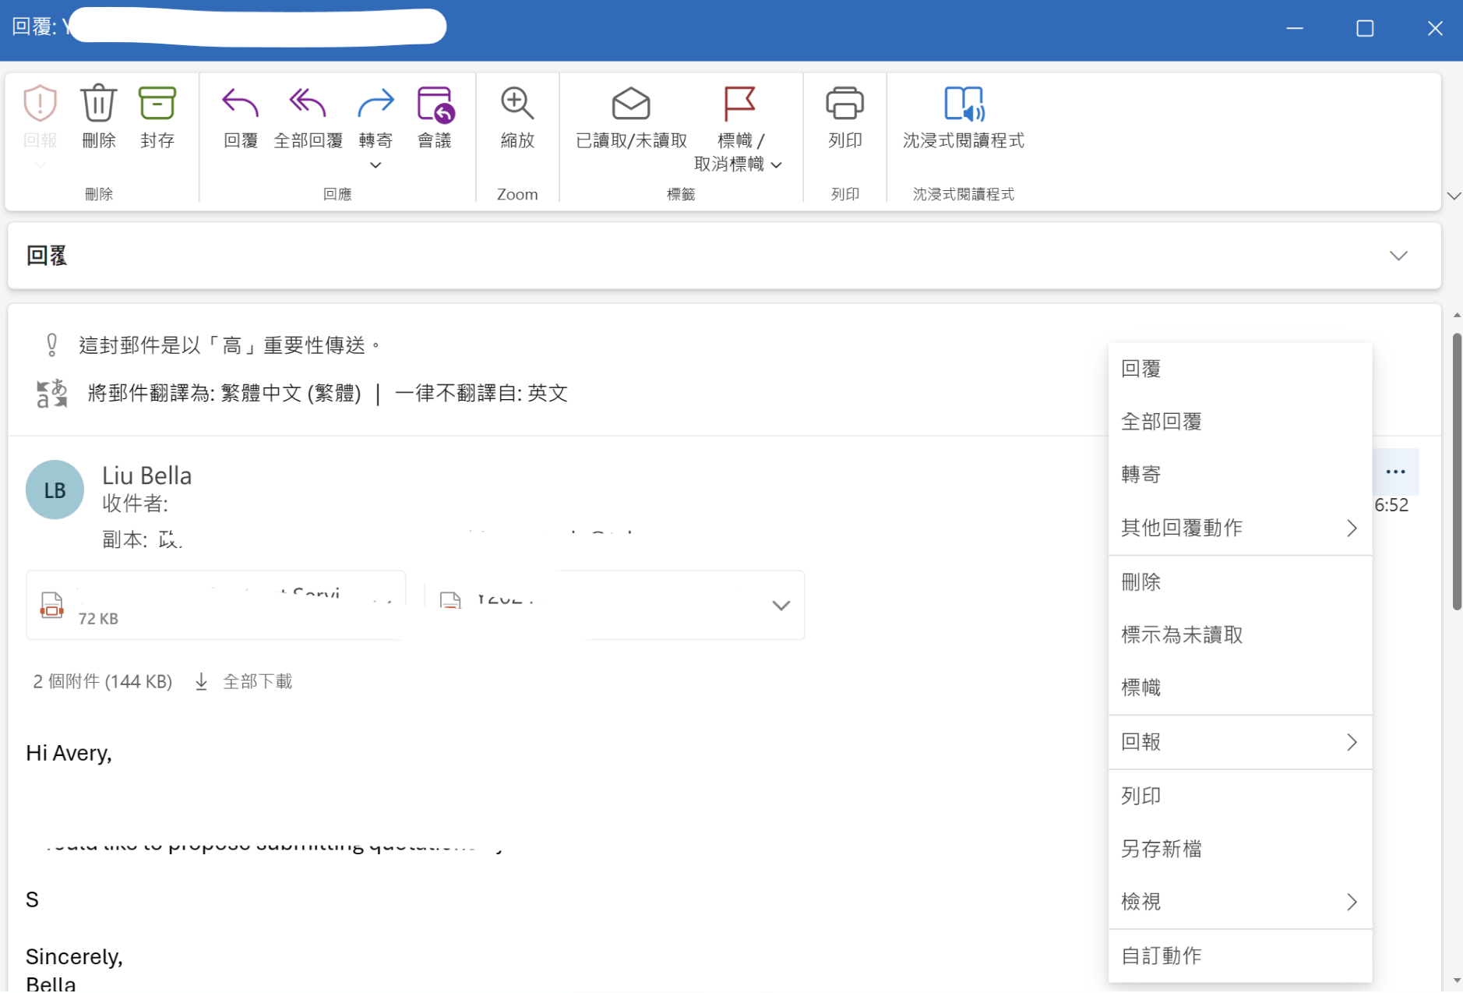Click the LB sender avatar

[55, 489]
